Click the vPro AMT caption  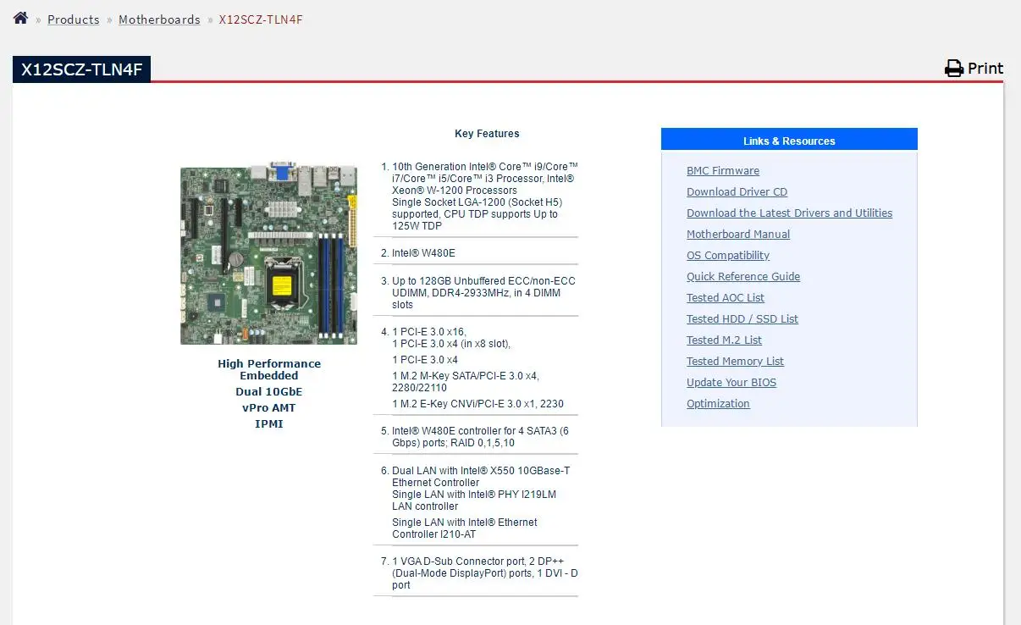(x=268, y=408)
